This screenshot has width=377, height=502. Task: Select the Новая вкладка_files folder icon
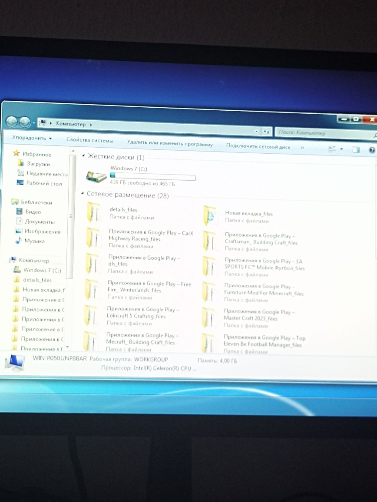tap(211, 216)
